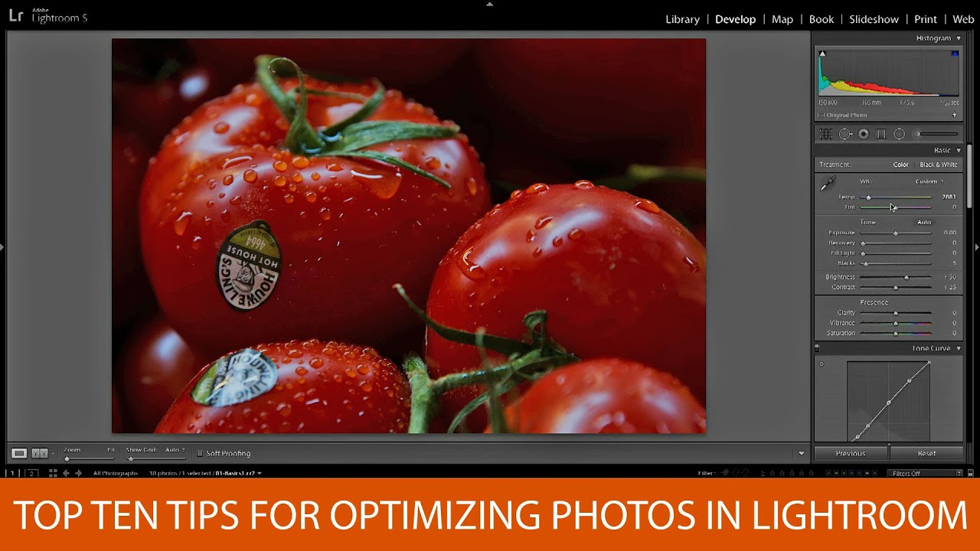Screen dimensions: 980x551
Task: Pick the White Balance Selector eyedropper
Action: point(828,184)
